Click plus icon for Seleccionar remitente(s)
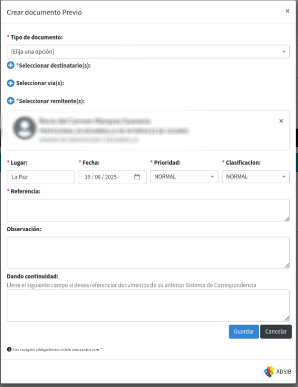Screen dimensions: 298x387 11,101
